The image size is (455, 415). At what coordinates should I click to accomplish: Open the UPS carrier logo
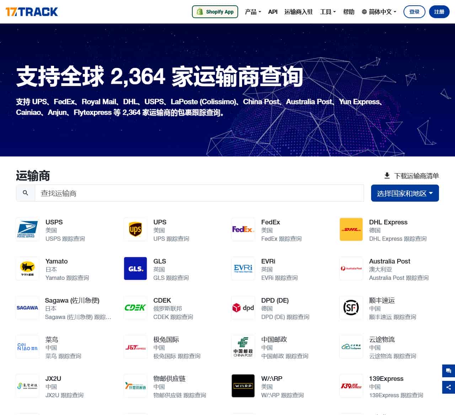(x=135, y=229)
